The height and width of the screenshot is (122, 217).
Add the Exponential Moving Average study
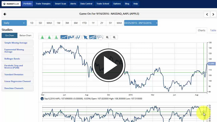(x=17, y=51)
